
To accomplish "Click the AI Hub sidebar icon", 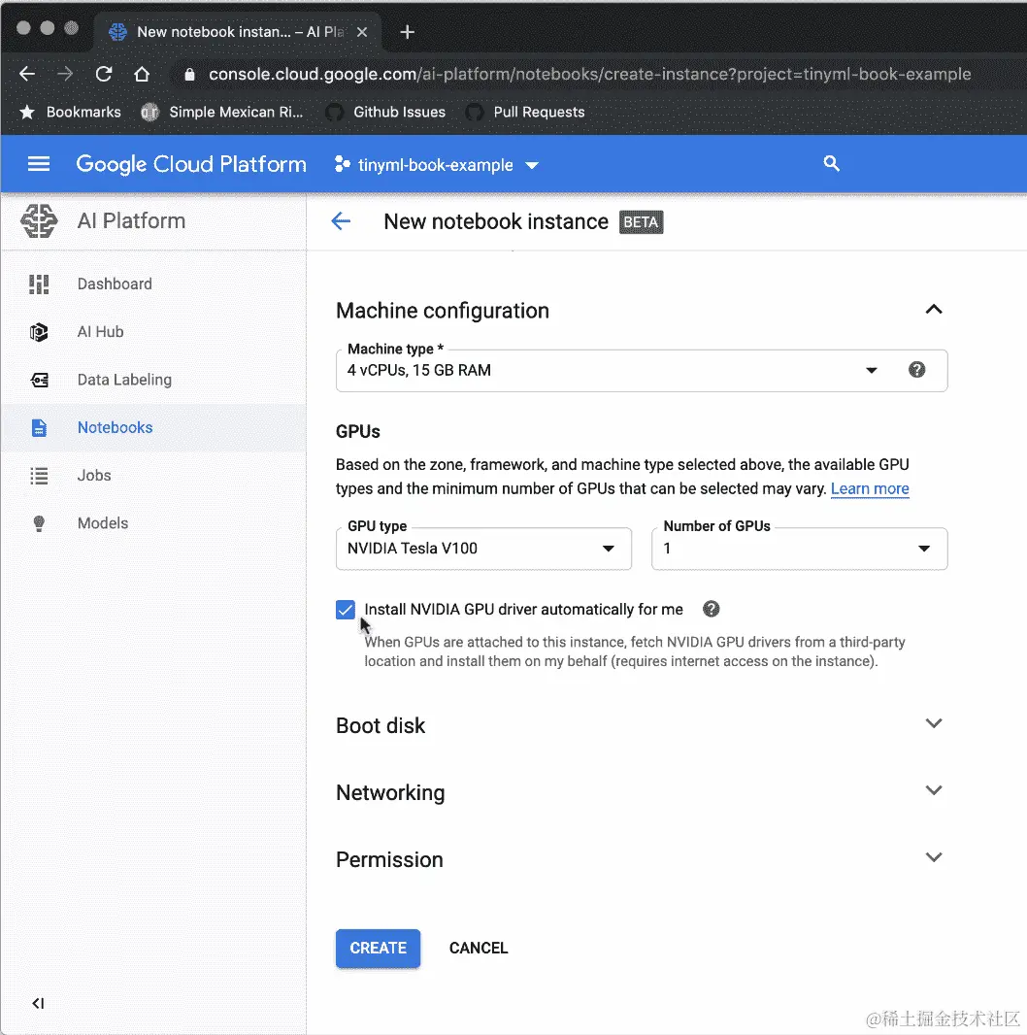I will tap(39, 332).
